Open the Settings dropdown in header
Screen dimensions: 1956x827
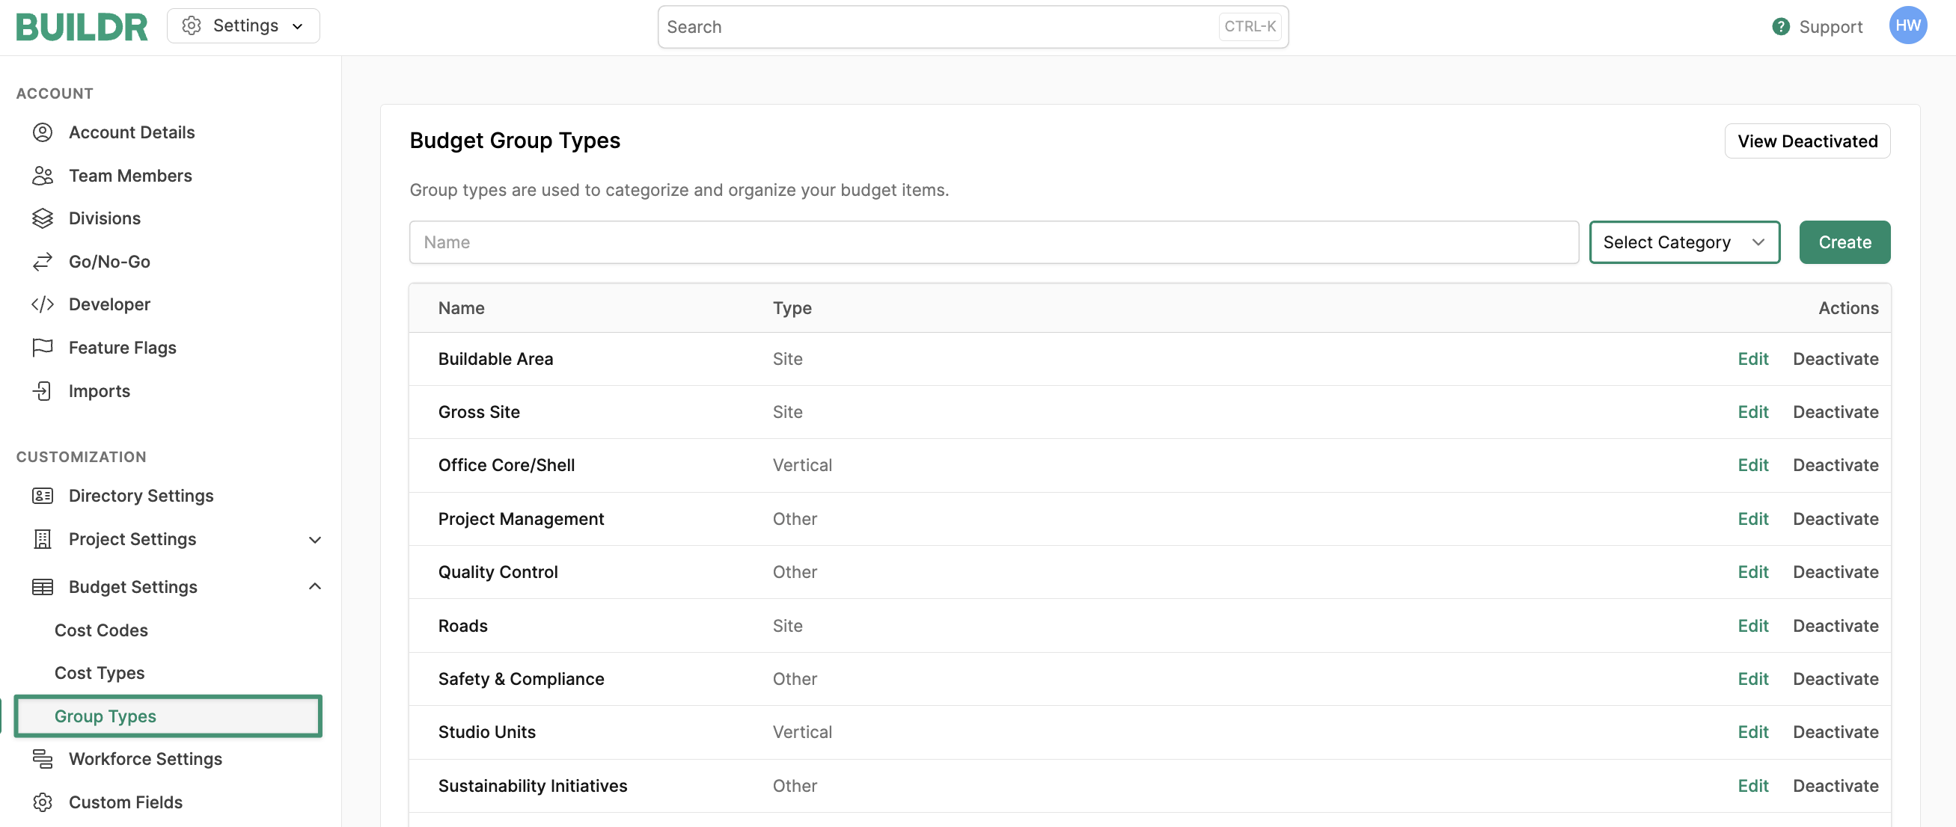[243, 25]
